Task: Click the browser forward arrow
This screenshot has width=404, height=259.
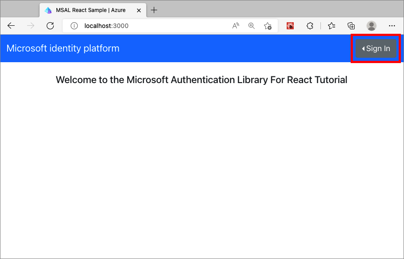Action: pyautogui.click(x=31, y=26)
